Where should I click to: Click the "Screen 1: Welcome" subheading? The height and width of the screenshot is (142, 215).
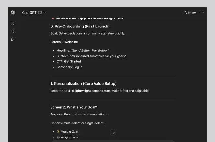coord(64,42)
